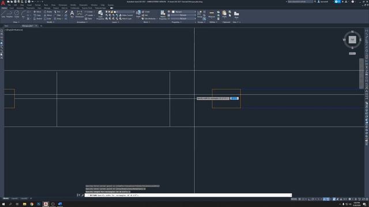Open the Windows notification center
Screen dimensions: 369x207
[x=364, y=204]
